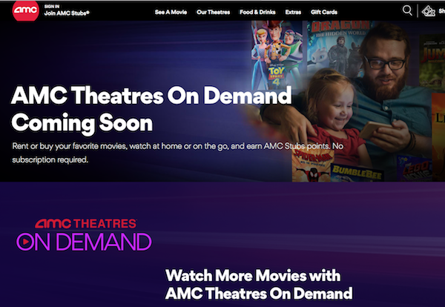This screenshot has width=445, height=307.
Task: Click the Lego Movie poster
Action: 414,168
